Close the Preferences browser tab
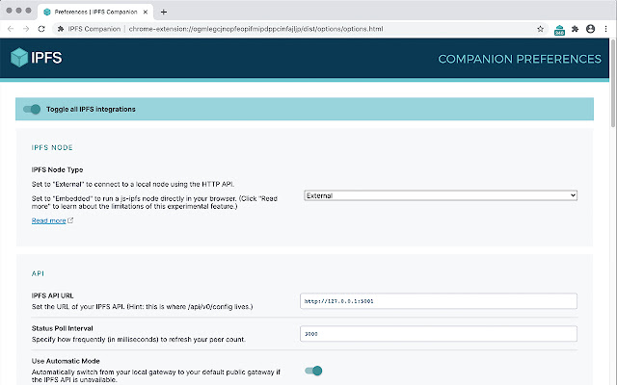This screenshot has width=617, height=385. coord(147,12)
